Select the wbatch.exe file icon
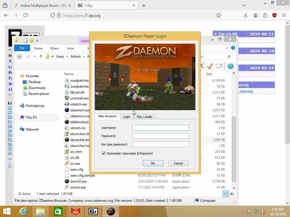 pyautogui.click(x=67, y=104)
